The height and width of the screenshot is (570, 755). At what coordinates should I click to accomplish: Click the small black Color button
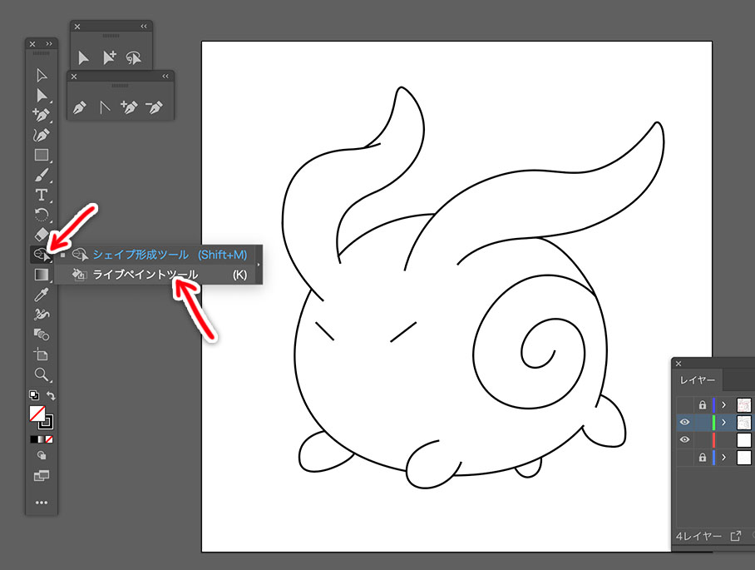point(34,439)
